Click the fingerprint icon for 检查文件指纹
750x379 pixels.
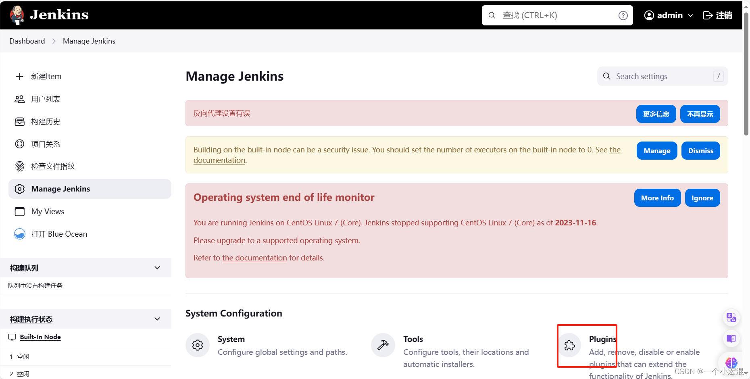pyautogui.click(x=19, y=166)
